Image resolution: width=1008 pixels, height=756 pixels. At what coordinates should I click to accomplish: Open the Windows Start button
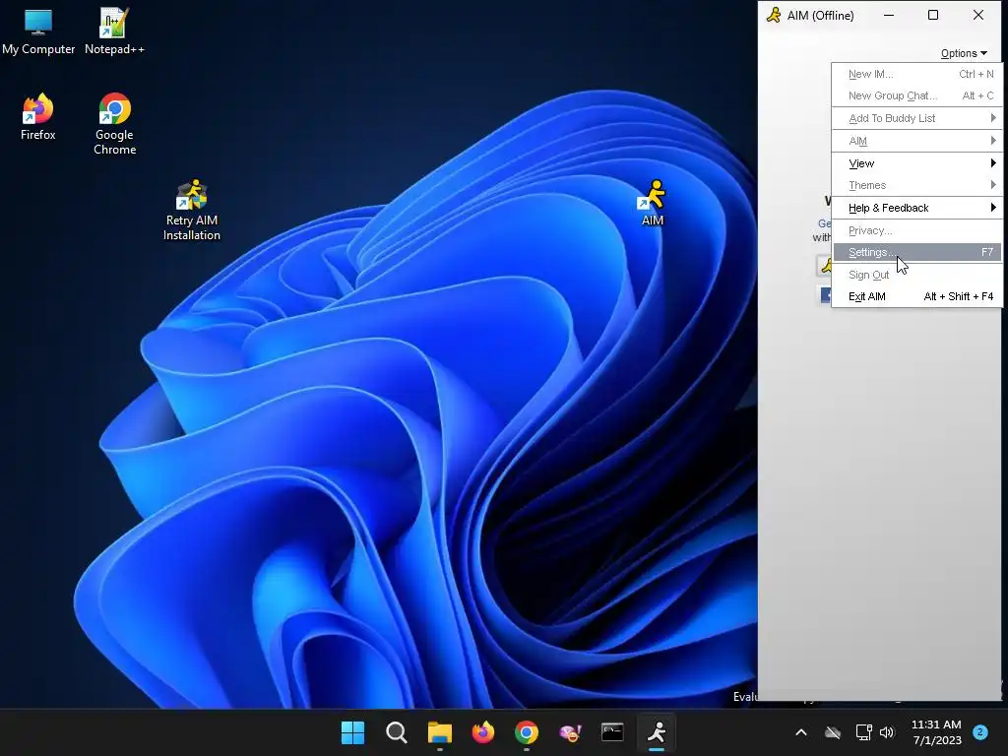coord(352,732)
